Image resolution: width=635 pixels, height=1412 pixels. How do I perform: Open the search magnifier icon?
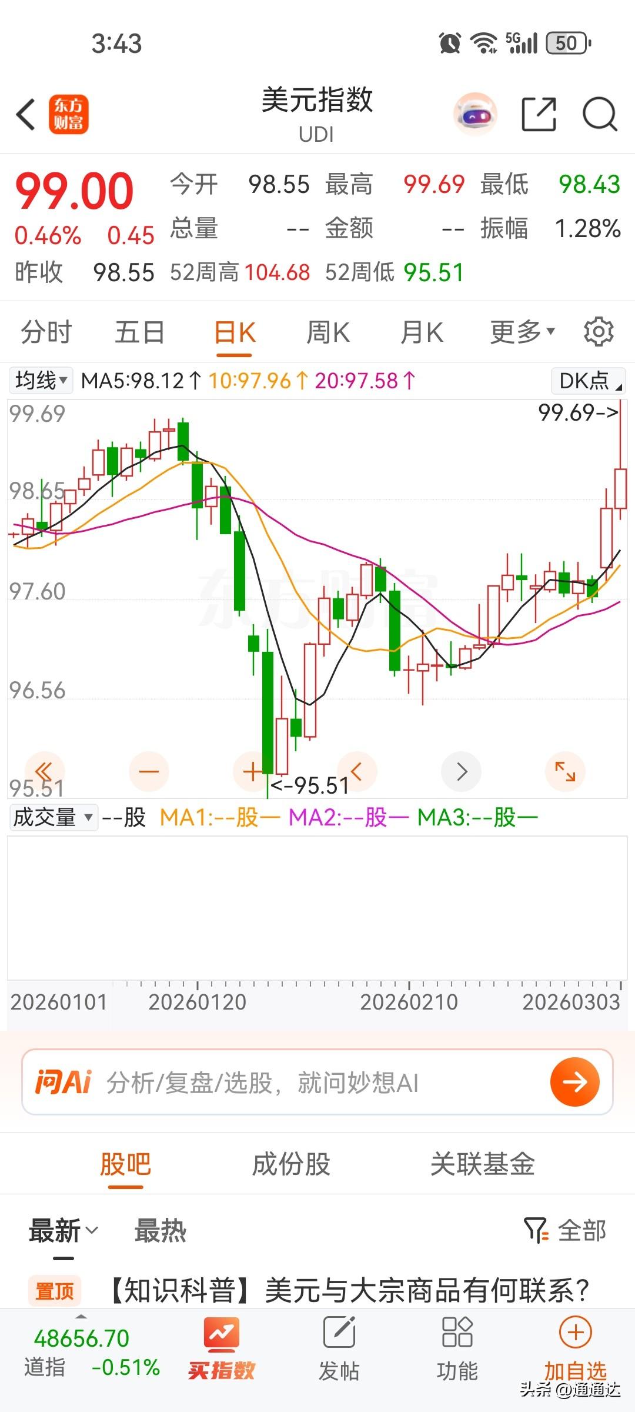pyautogui.click(x=600, y=114)
